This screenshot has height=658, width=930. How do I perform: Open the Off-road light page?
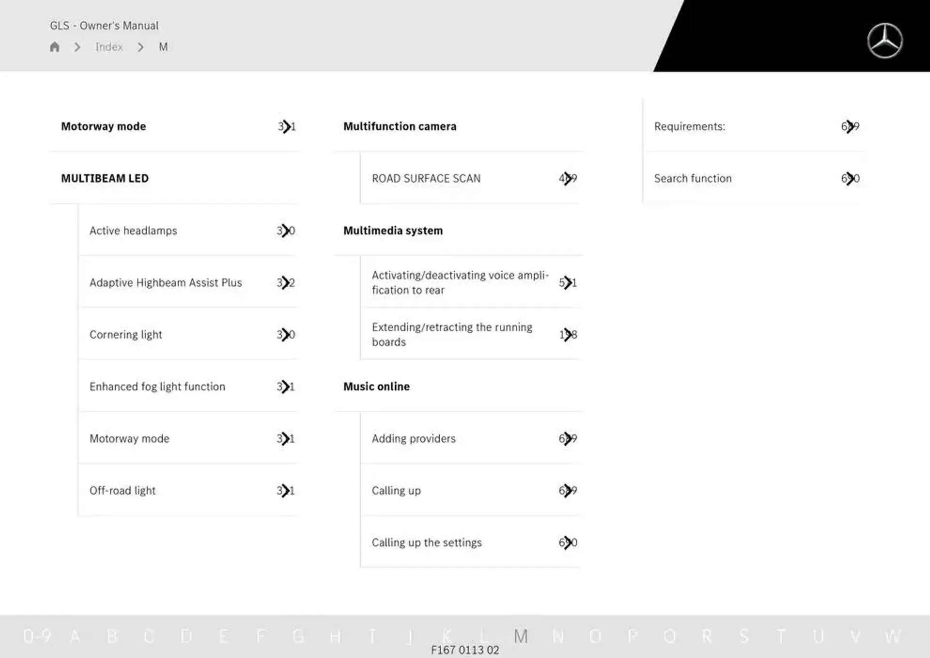(x=123, y=490)
